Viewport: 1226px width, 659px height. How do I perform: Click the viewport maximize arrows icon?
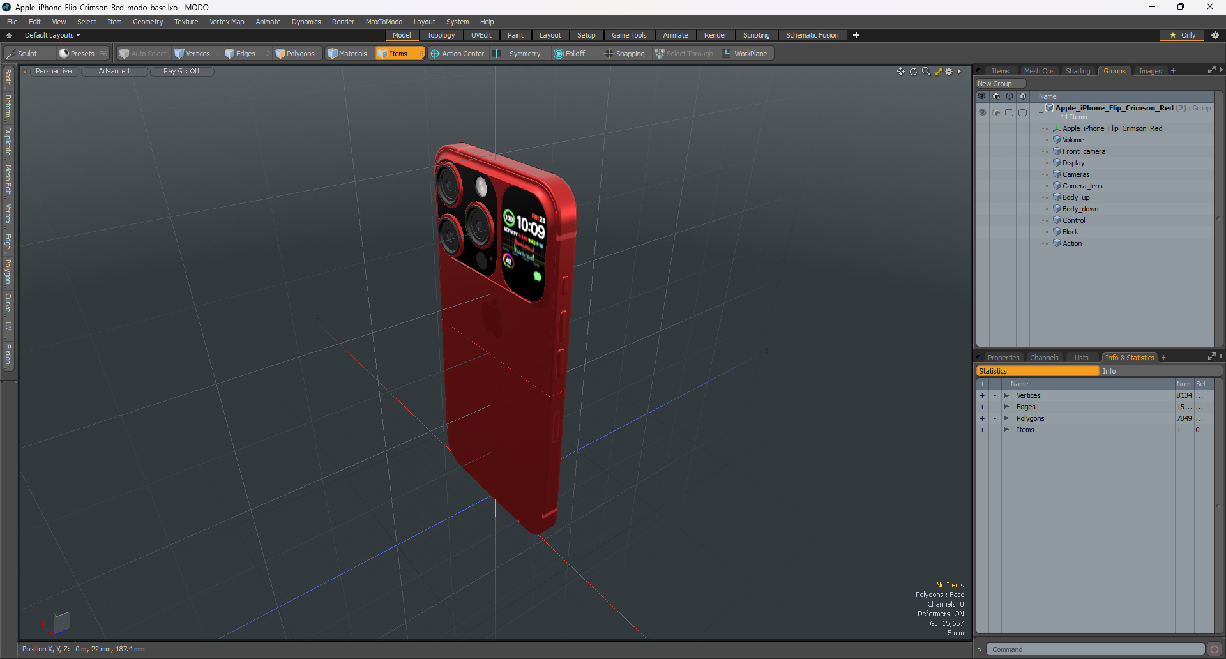pos(938,72)
